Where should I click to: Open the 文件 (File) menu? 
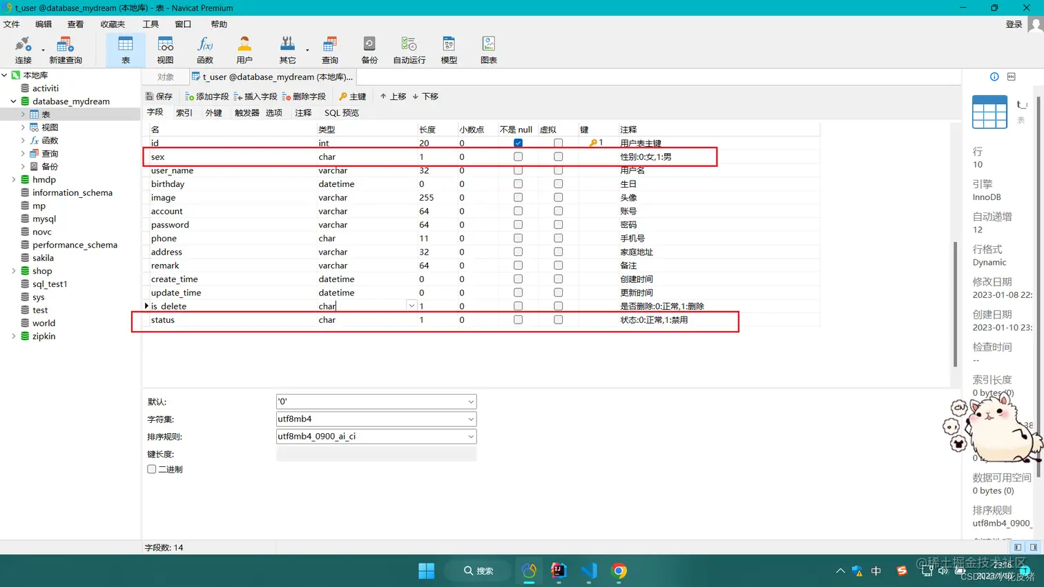click(12, 24)
